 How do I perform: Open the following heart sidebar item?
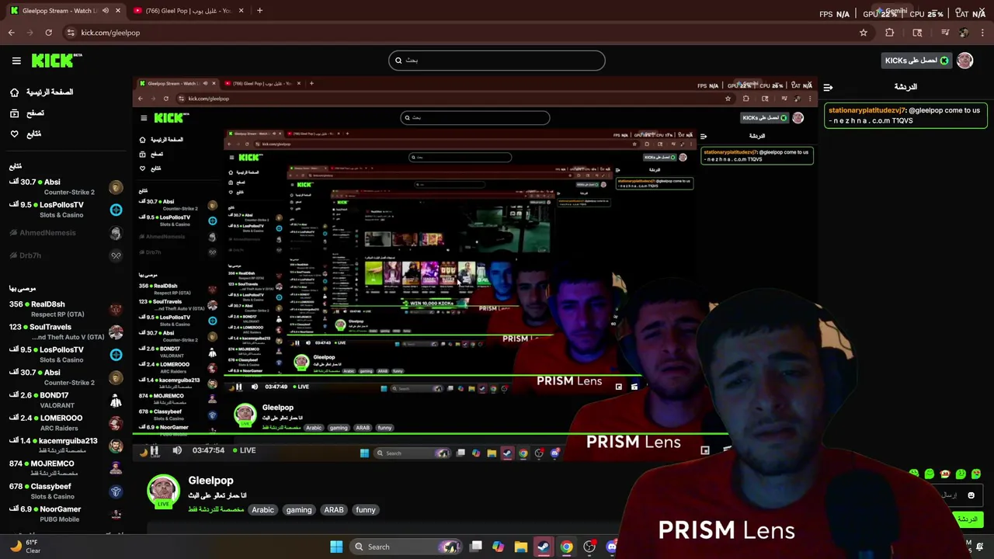26,134
